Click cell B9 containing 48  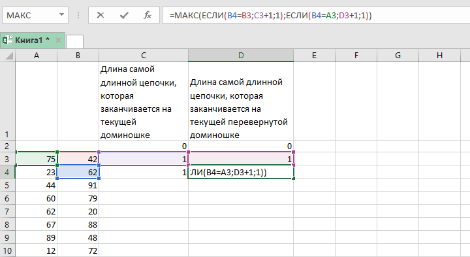click(x=78, y=238)
